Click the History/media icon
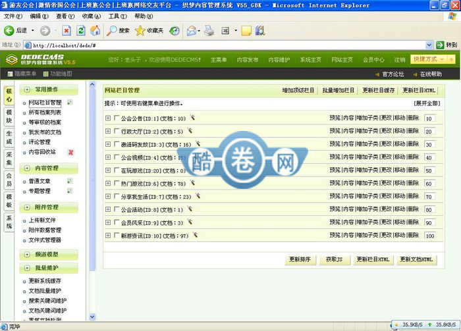Viewport: 461px width, 331px height. point(175,30)
